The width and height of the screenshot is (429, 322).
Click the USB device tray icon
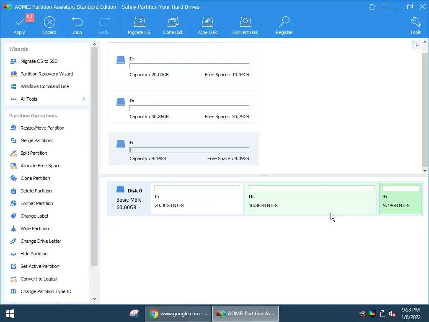click(x=382, y=314)
